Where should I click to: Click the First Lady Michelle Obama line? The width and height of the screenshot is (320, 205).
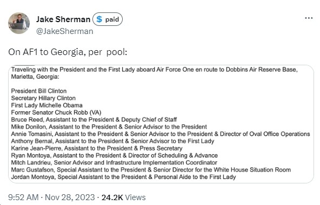click(46, 105)
